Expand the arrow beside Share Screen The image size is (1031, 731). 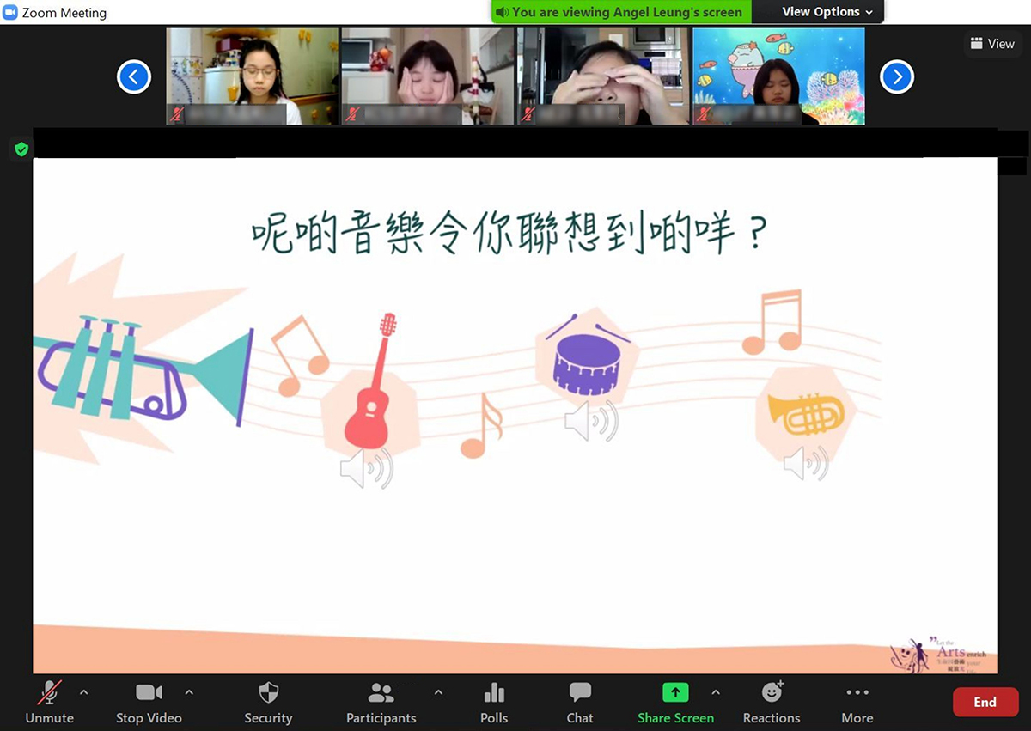point(716,692)
